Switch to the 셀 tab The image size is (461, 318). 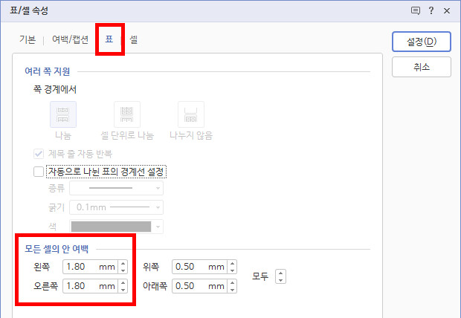tap(134, 39)
